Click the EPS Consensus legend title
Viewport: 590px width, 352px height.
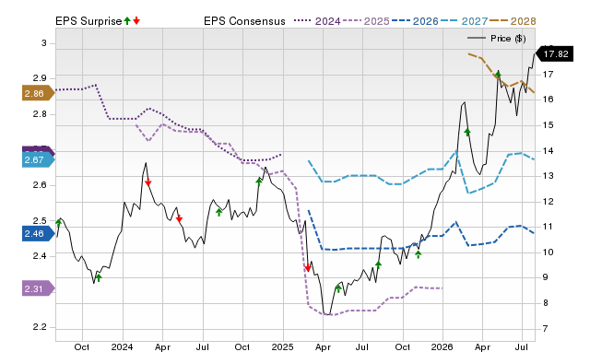[x=244, y=21]
